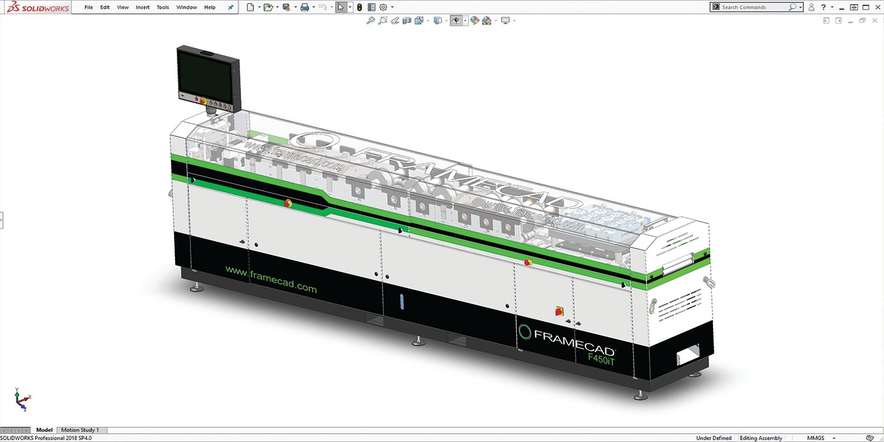The width and height of the screenshot is (884, 442).
Task: Click the Previous View icon
Action: [x=395, y=21]
